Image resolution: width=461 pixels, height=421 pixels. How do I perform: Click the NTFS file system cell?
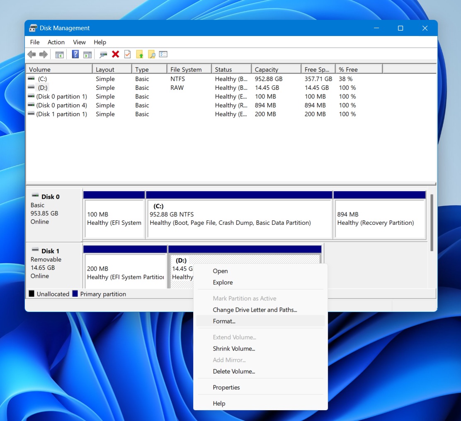[x=177, y=79]
